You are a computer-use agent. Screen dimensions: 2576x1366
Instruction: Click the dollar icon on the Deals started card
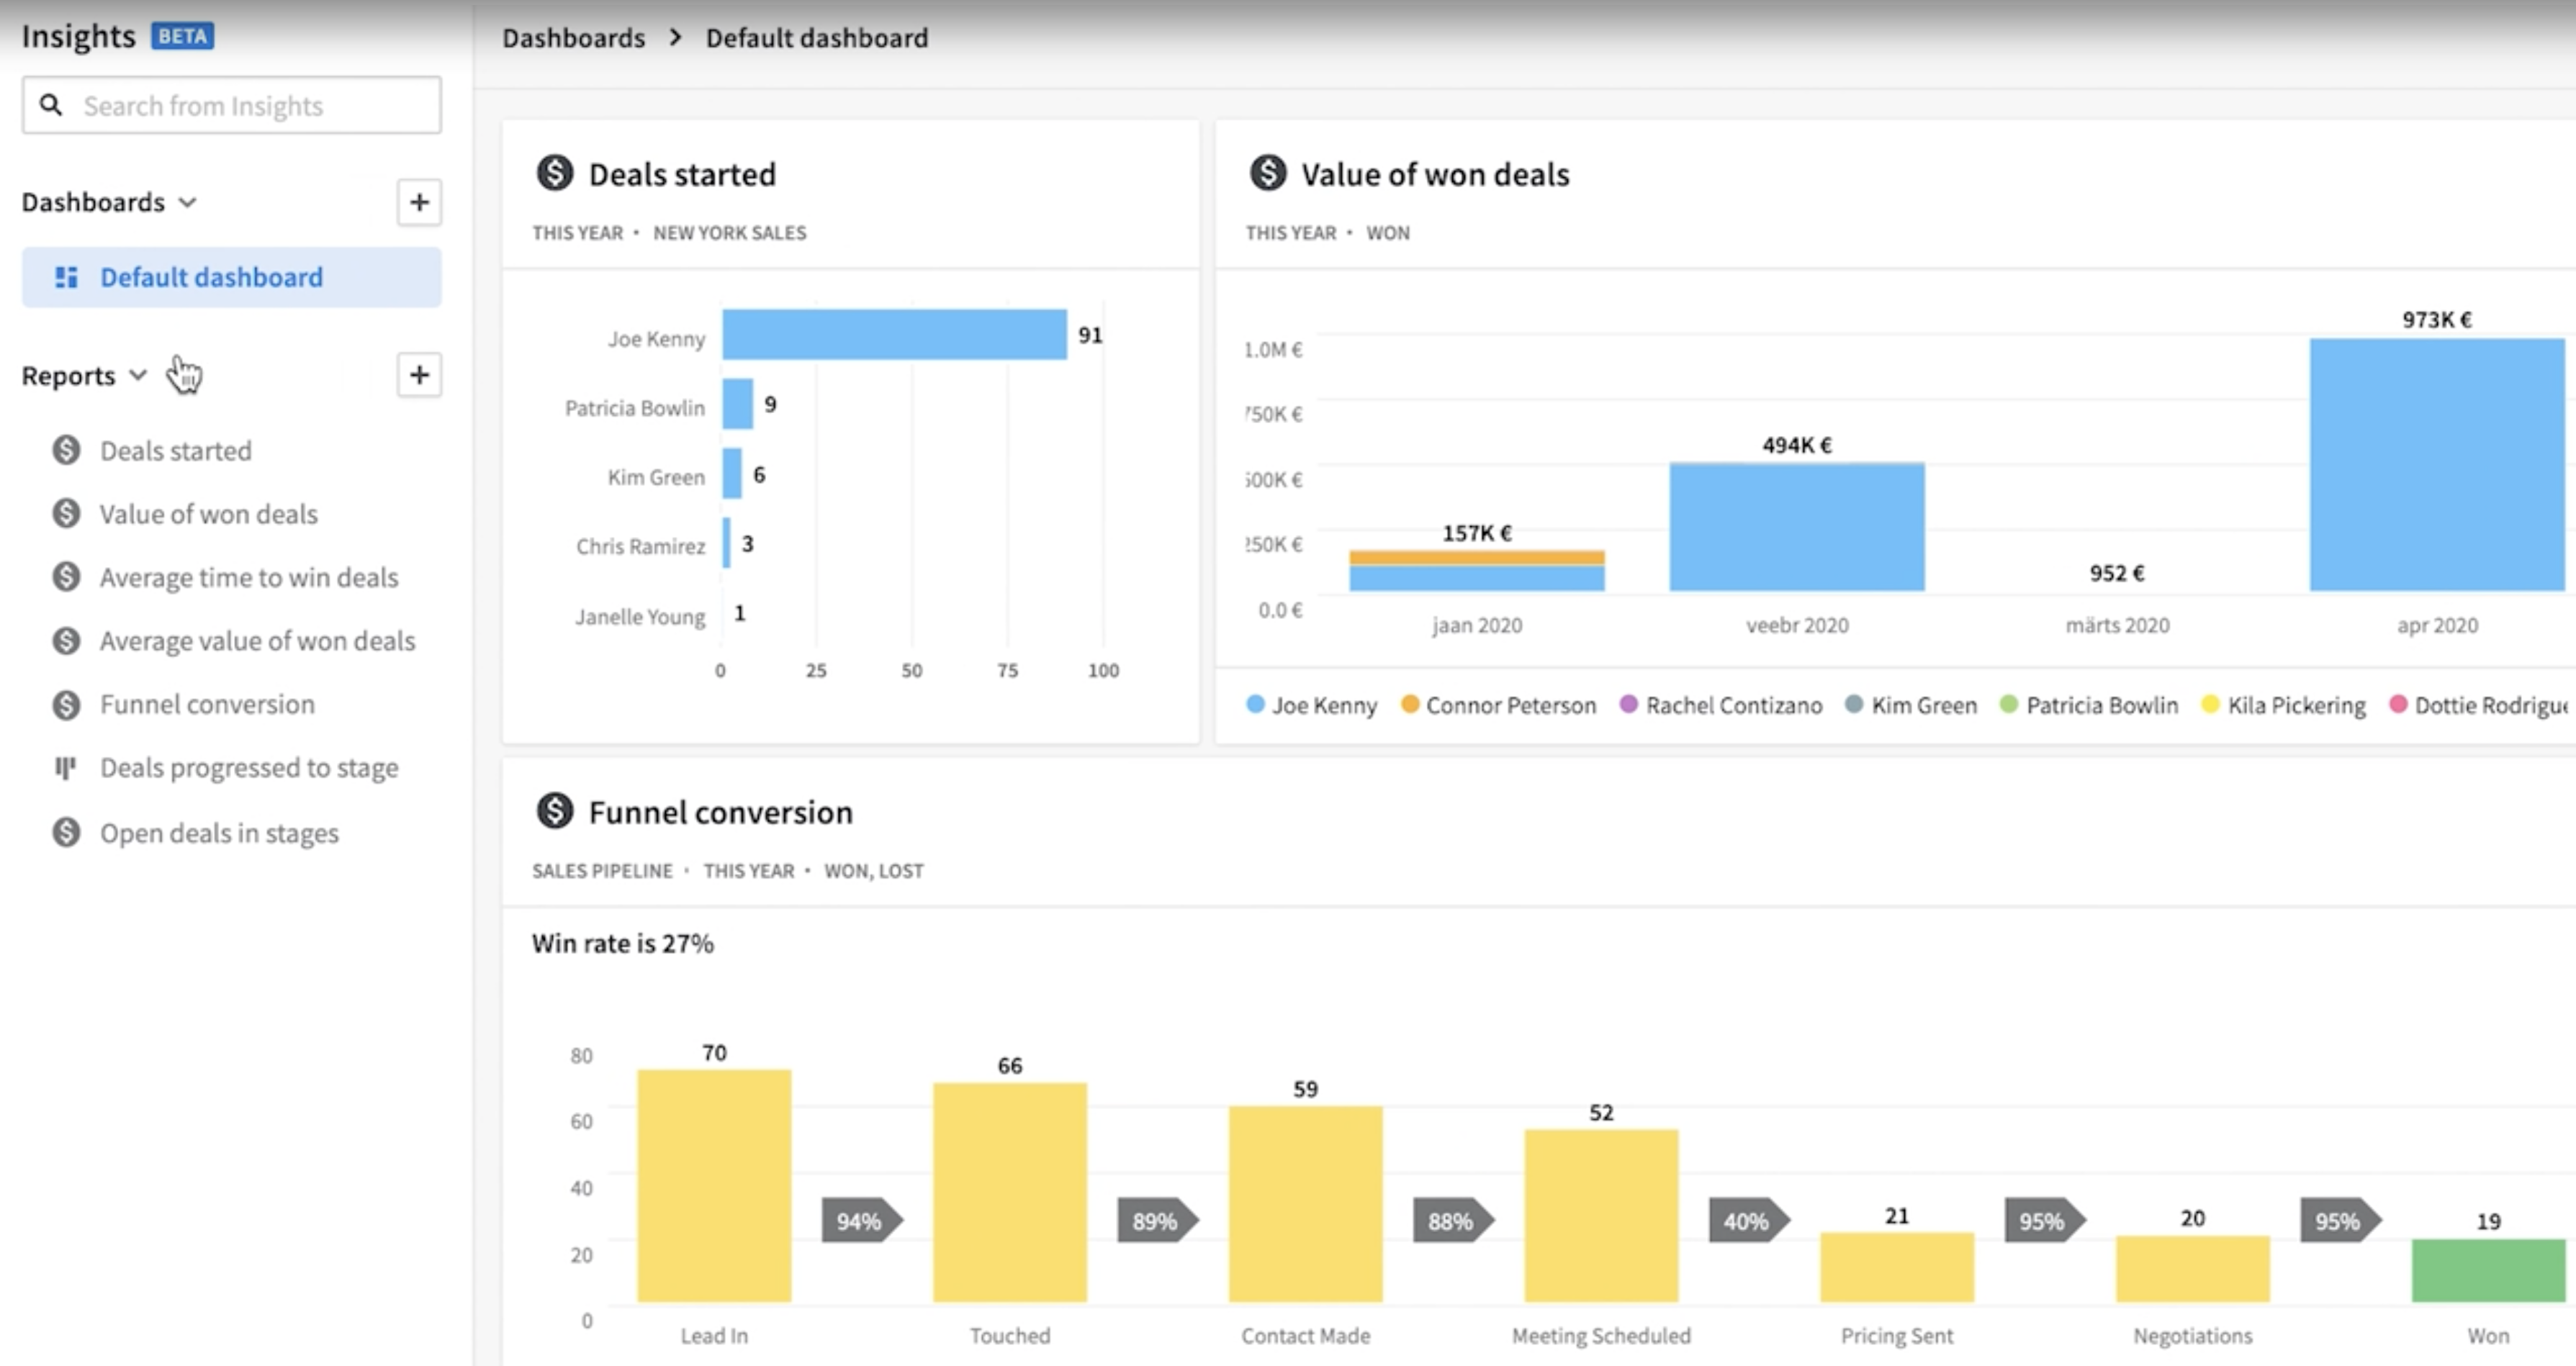click(555, 173)
